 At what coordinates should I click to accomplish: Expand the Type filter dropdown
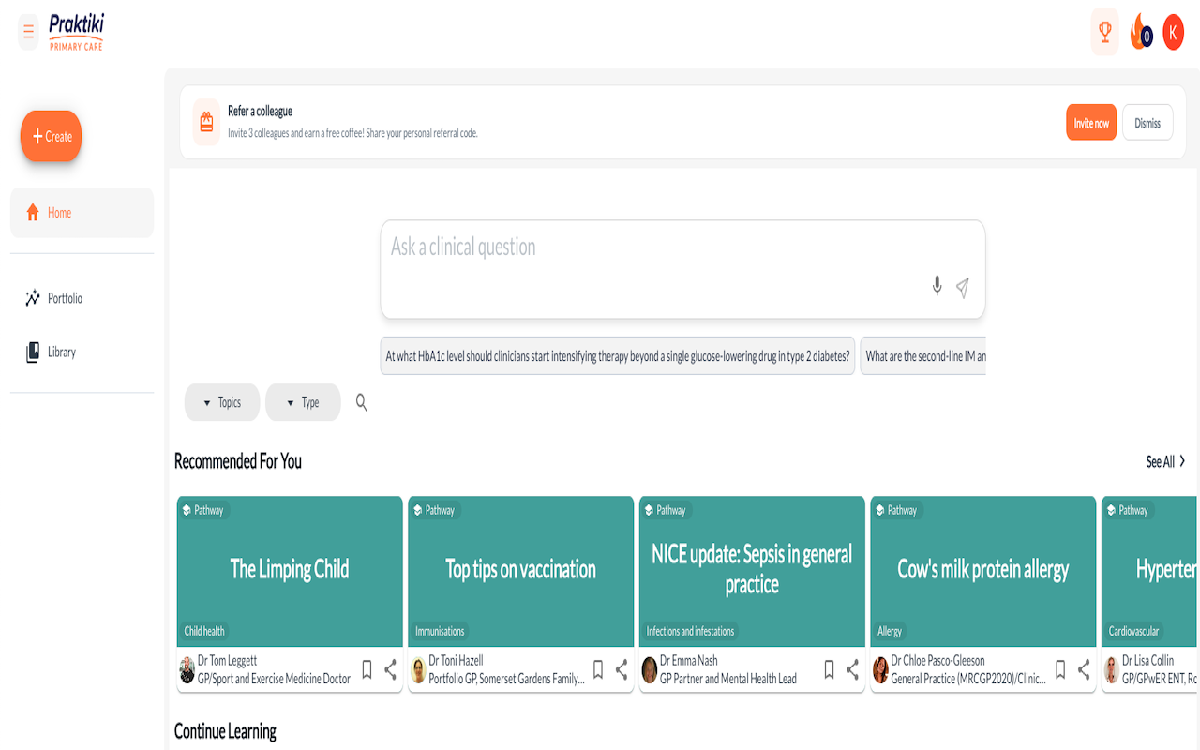click(303, 402)
